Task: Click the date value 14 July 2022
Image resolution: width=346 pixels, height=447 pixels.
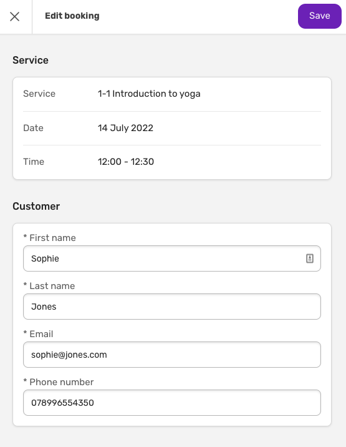Action: coord(125,128)
